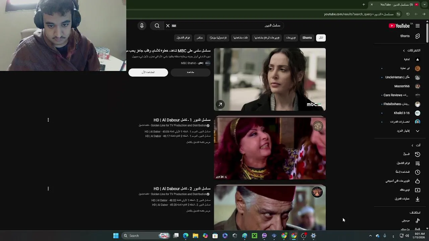Click the ad's external link arrow
The width and height of the screenshot is (429, 241).
220,104
